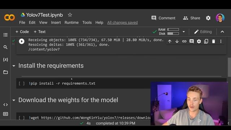Delete the cell with trash icon
This screenshot has height=130, width=231.
pos(213,42)
